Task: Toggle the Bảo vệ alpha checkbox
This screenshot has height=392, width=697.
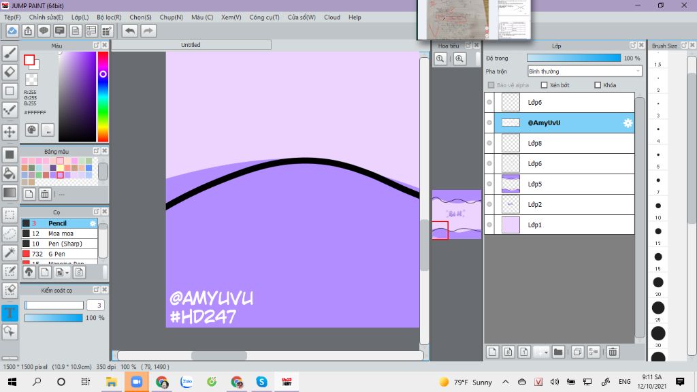Action: tap(491, 85)
